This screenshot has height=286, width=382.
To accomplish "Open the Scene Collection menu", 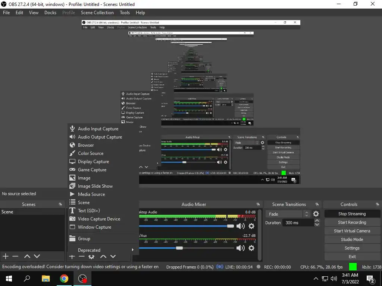I will [97, 13].
